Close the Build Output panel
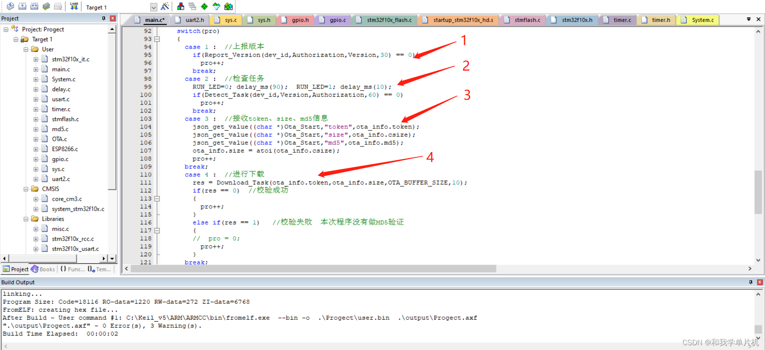Image resolution: width=765 pixels, height=350 pixels. click(760, 282)
